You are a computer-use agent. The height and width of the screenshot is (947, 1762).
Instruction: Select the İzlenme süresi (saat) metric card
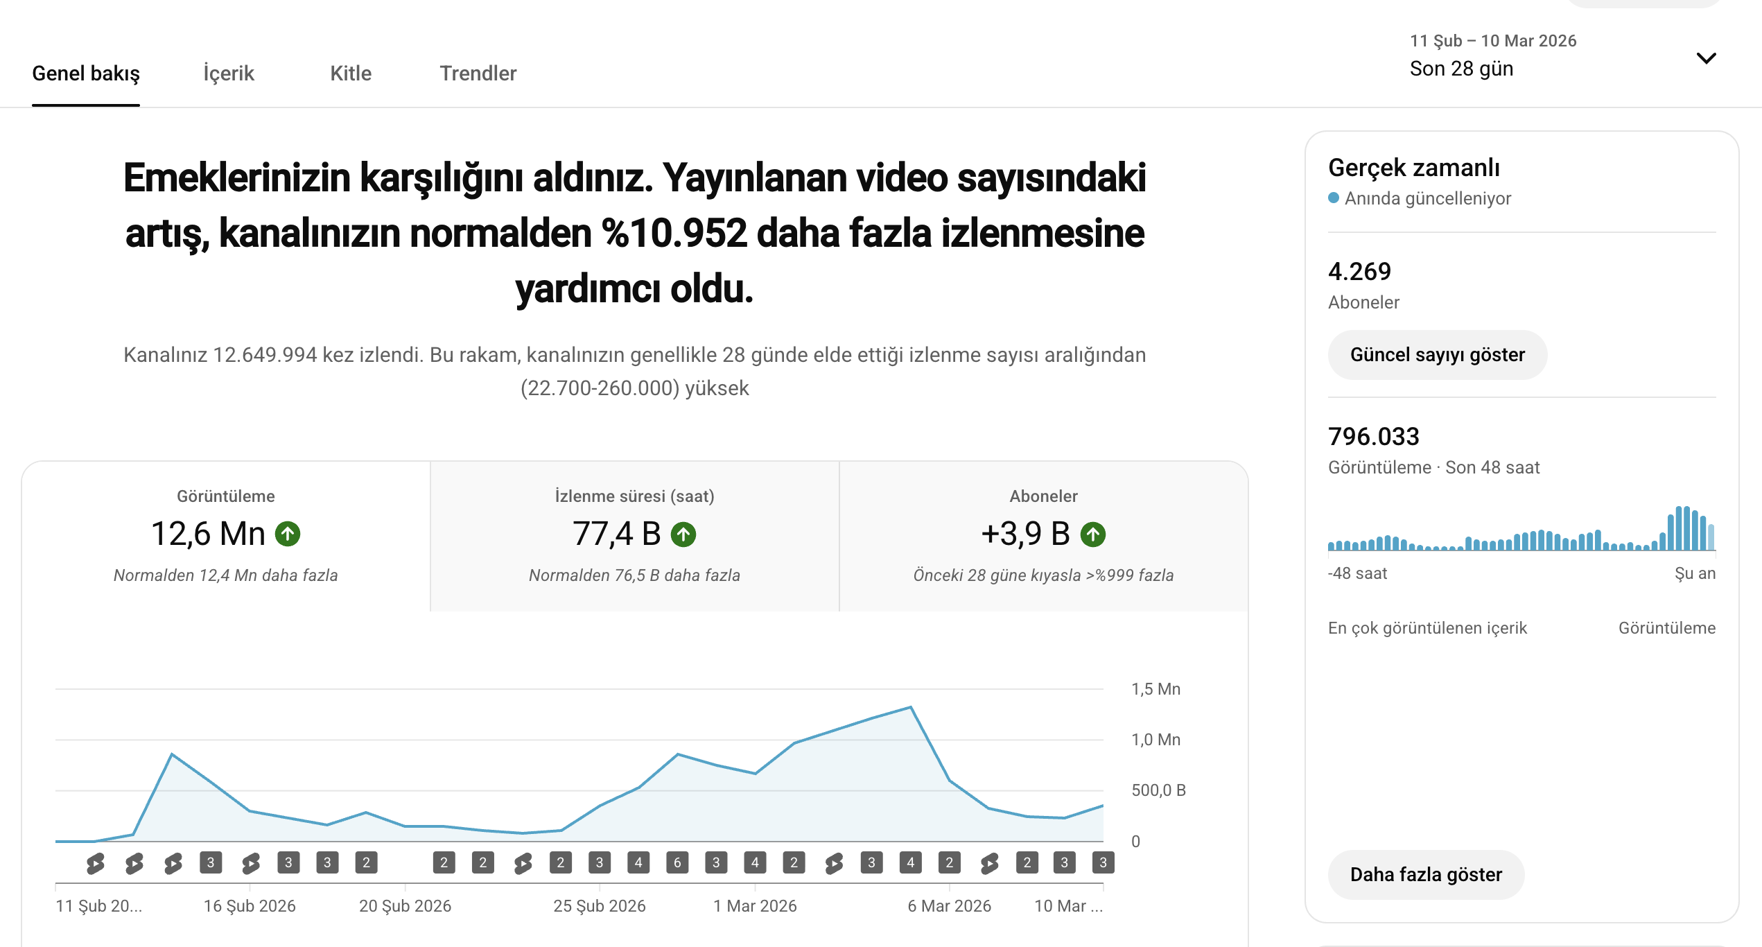pos(634,536)
